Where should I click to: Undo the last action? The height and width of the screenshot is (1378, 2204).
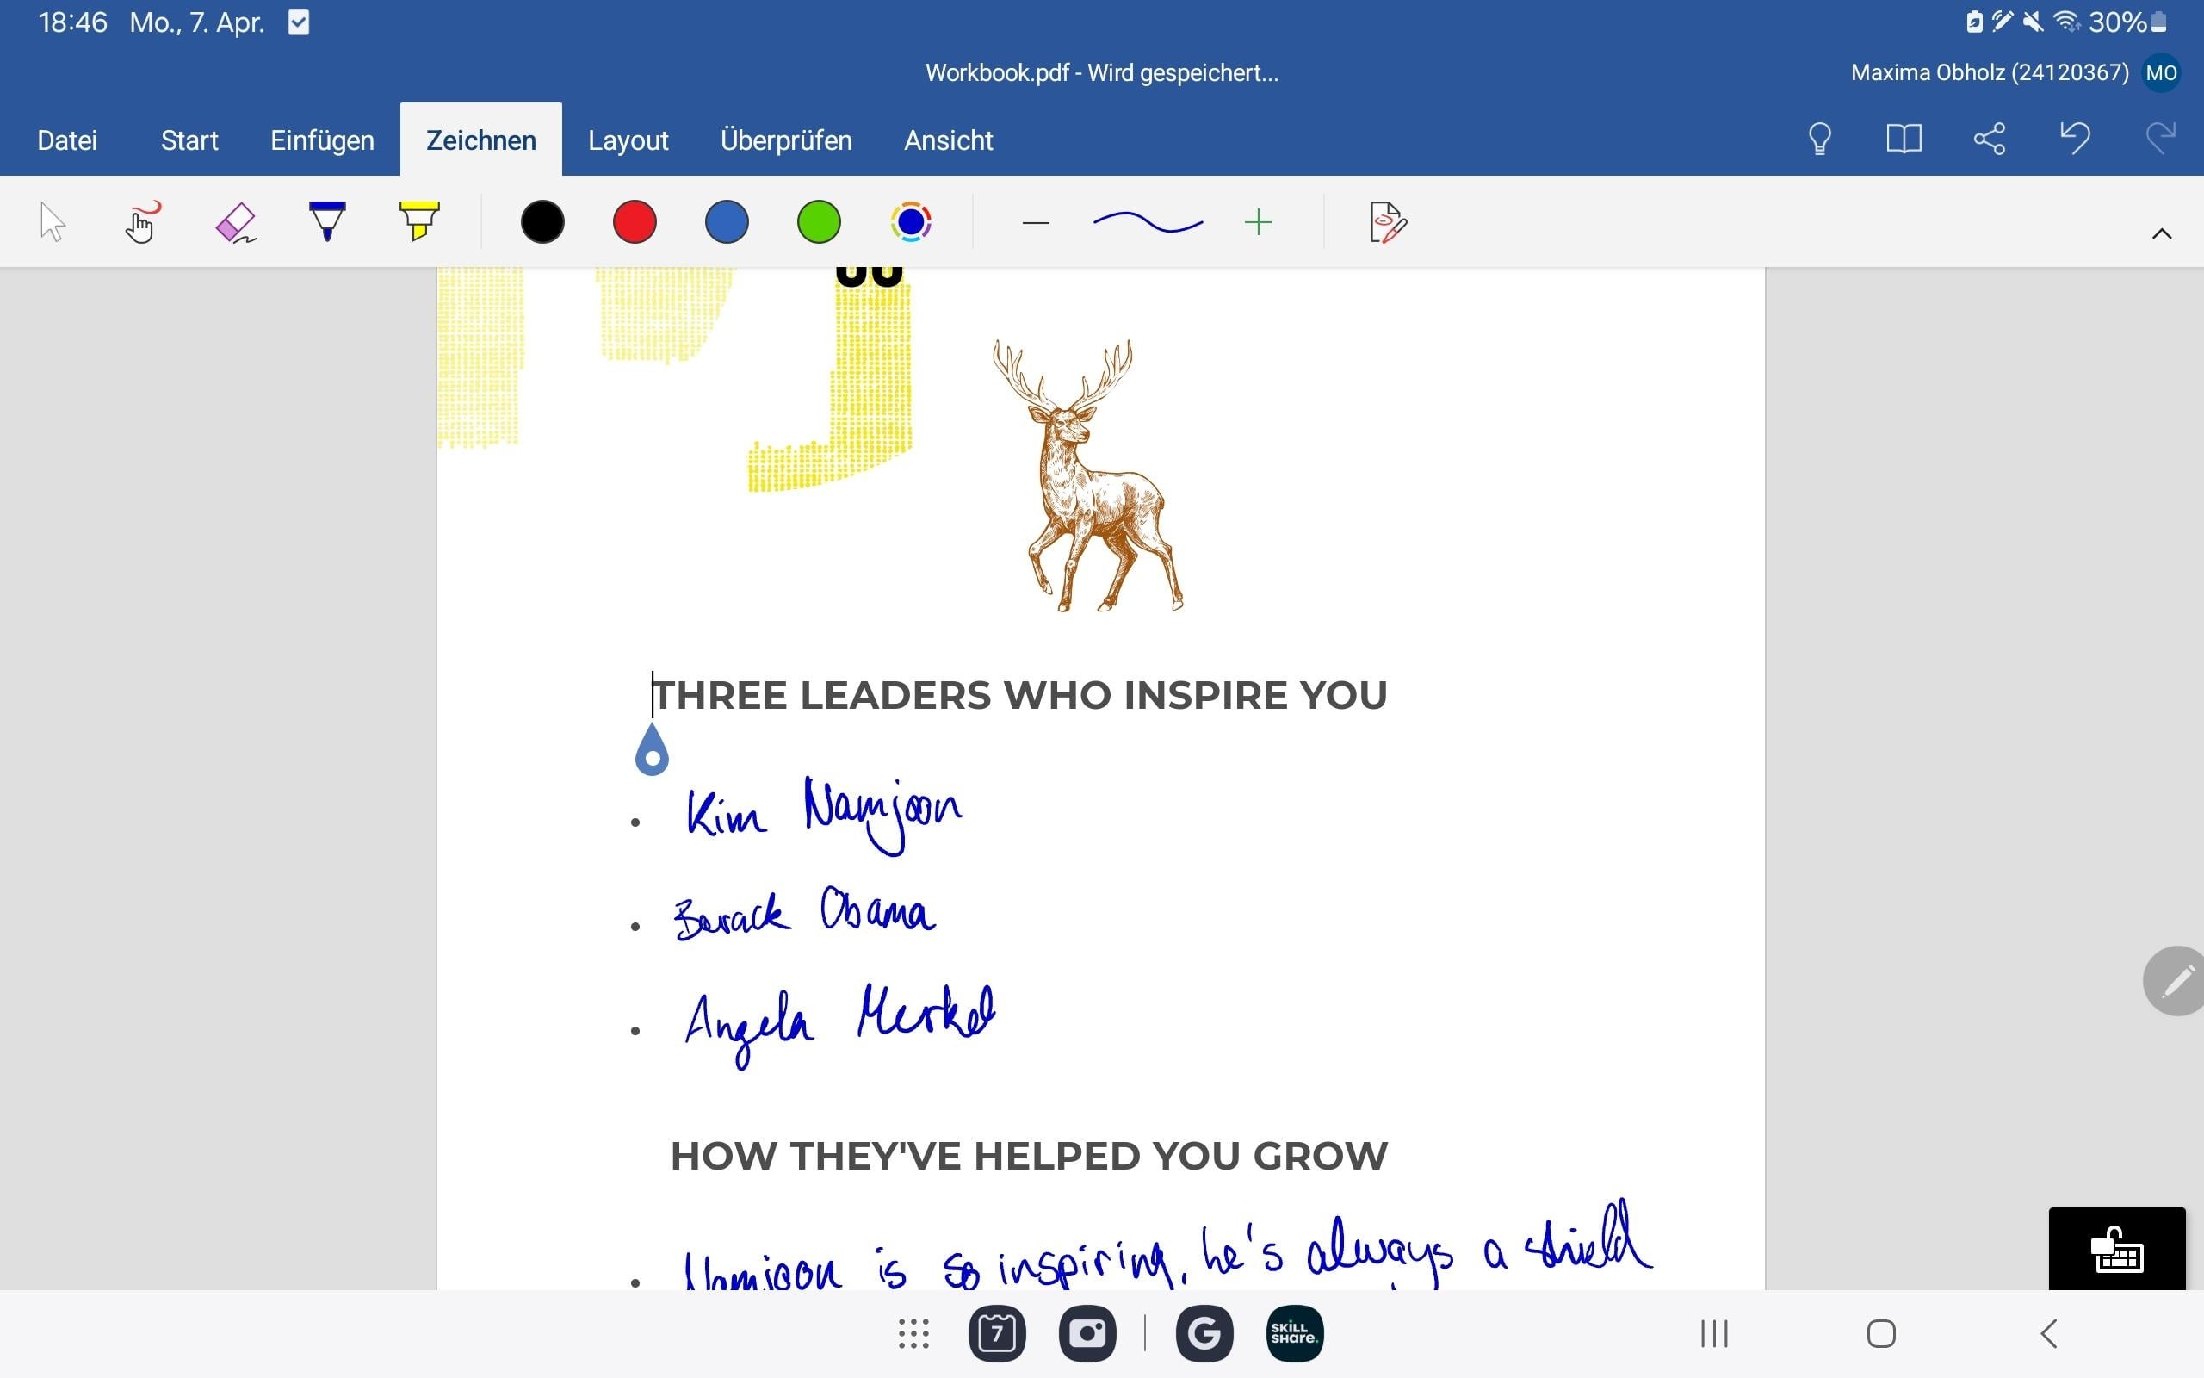pyautogui.click(x=2075, y=140)
